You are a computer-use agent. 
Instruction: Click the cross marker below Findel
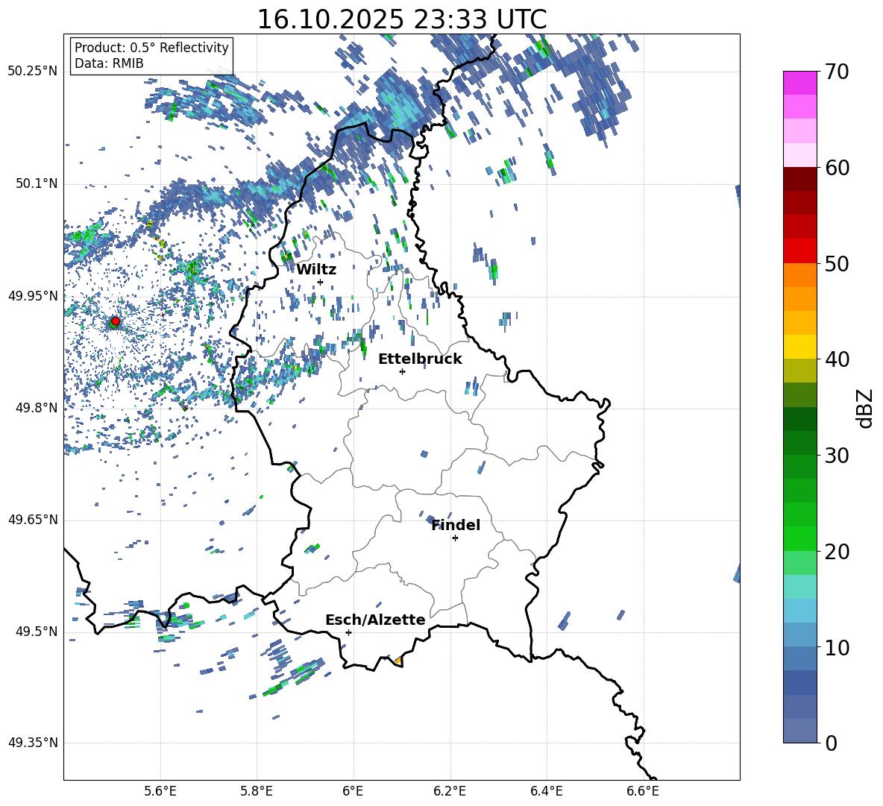[x=455, y=538]
